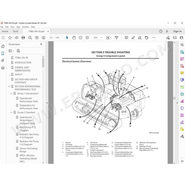The image size is (185, 185).
Task: Open the Sign menu
Action: [18, 27]
